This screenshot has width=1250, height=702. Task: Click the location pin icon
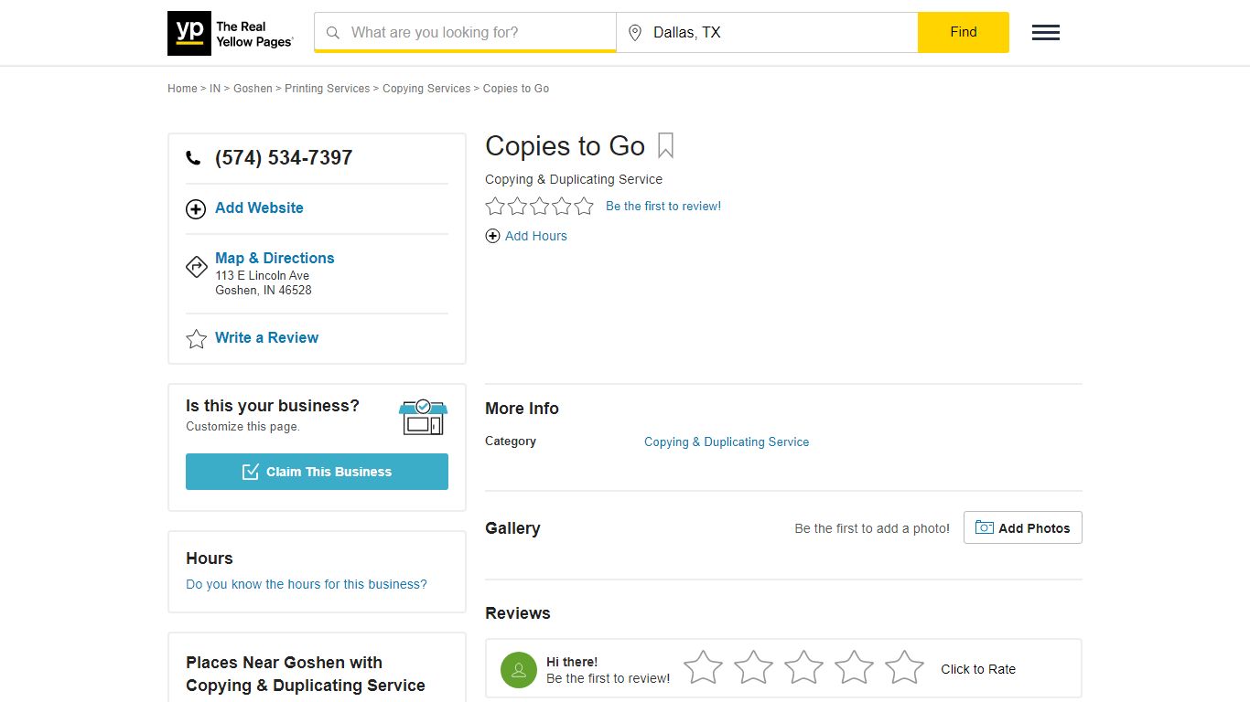635,33
